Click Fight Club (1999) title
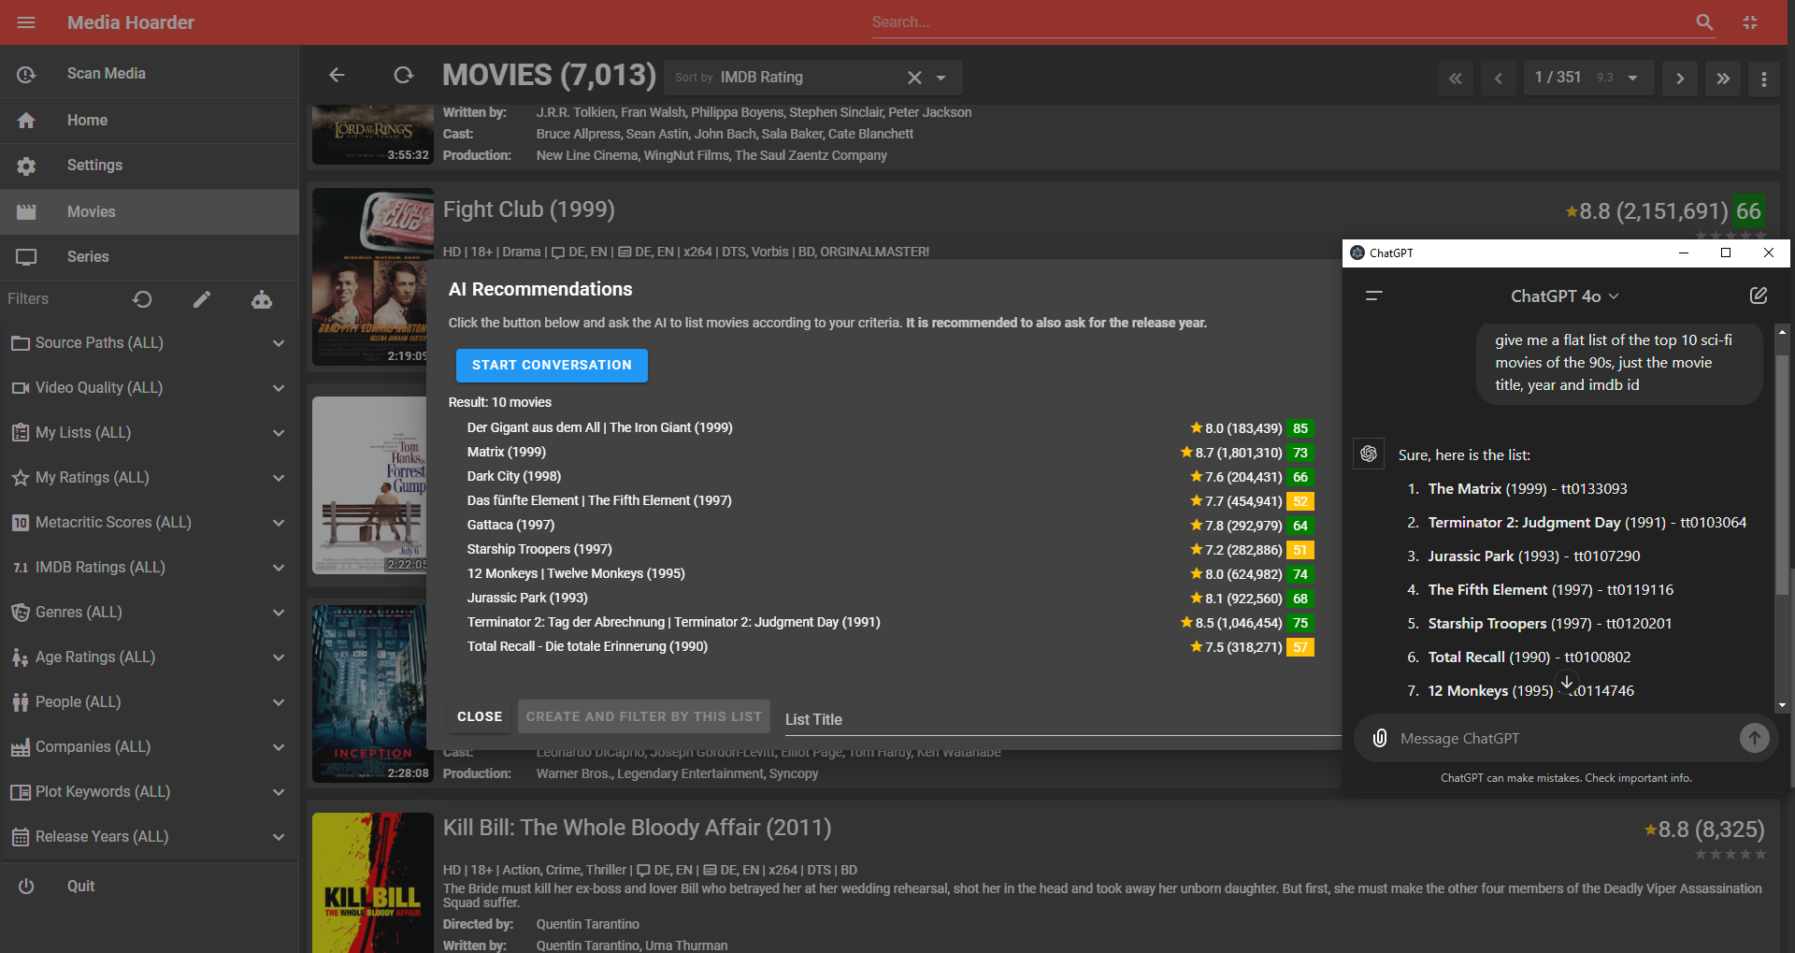 click(x=529, y=209)
